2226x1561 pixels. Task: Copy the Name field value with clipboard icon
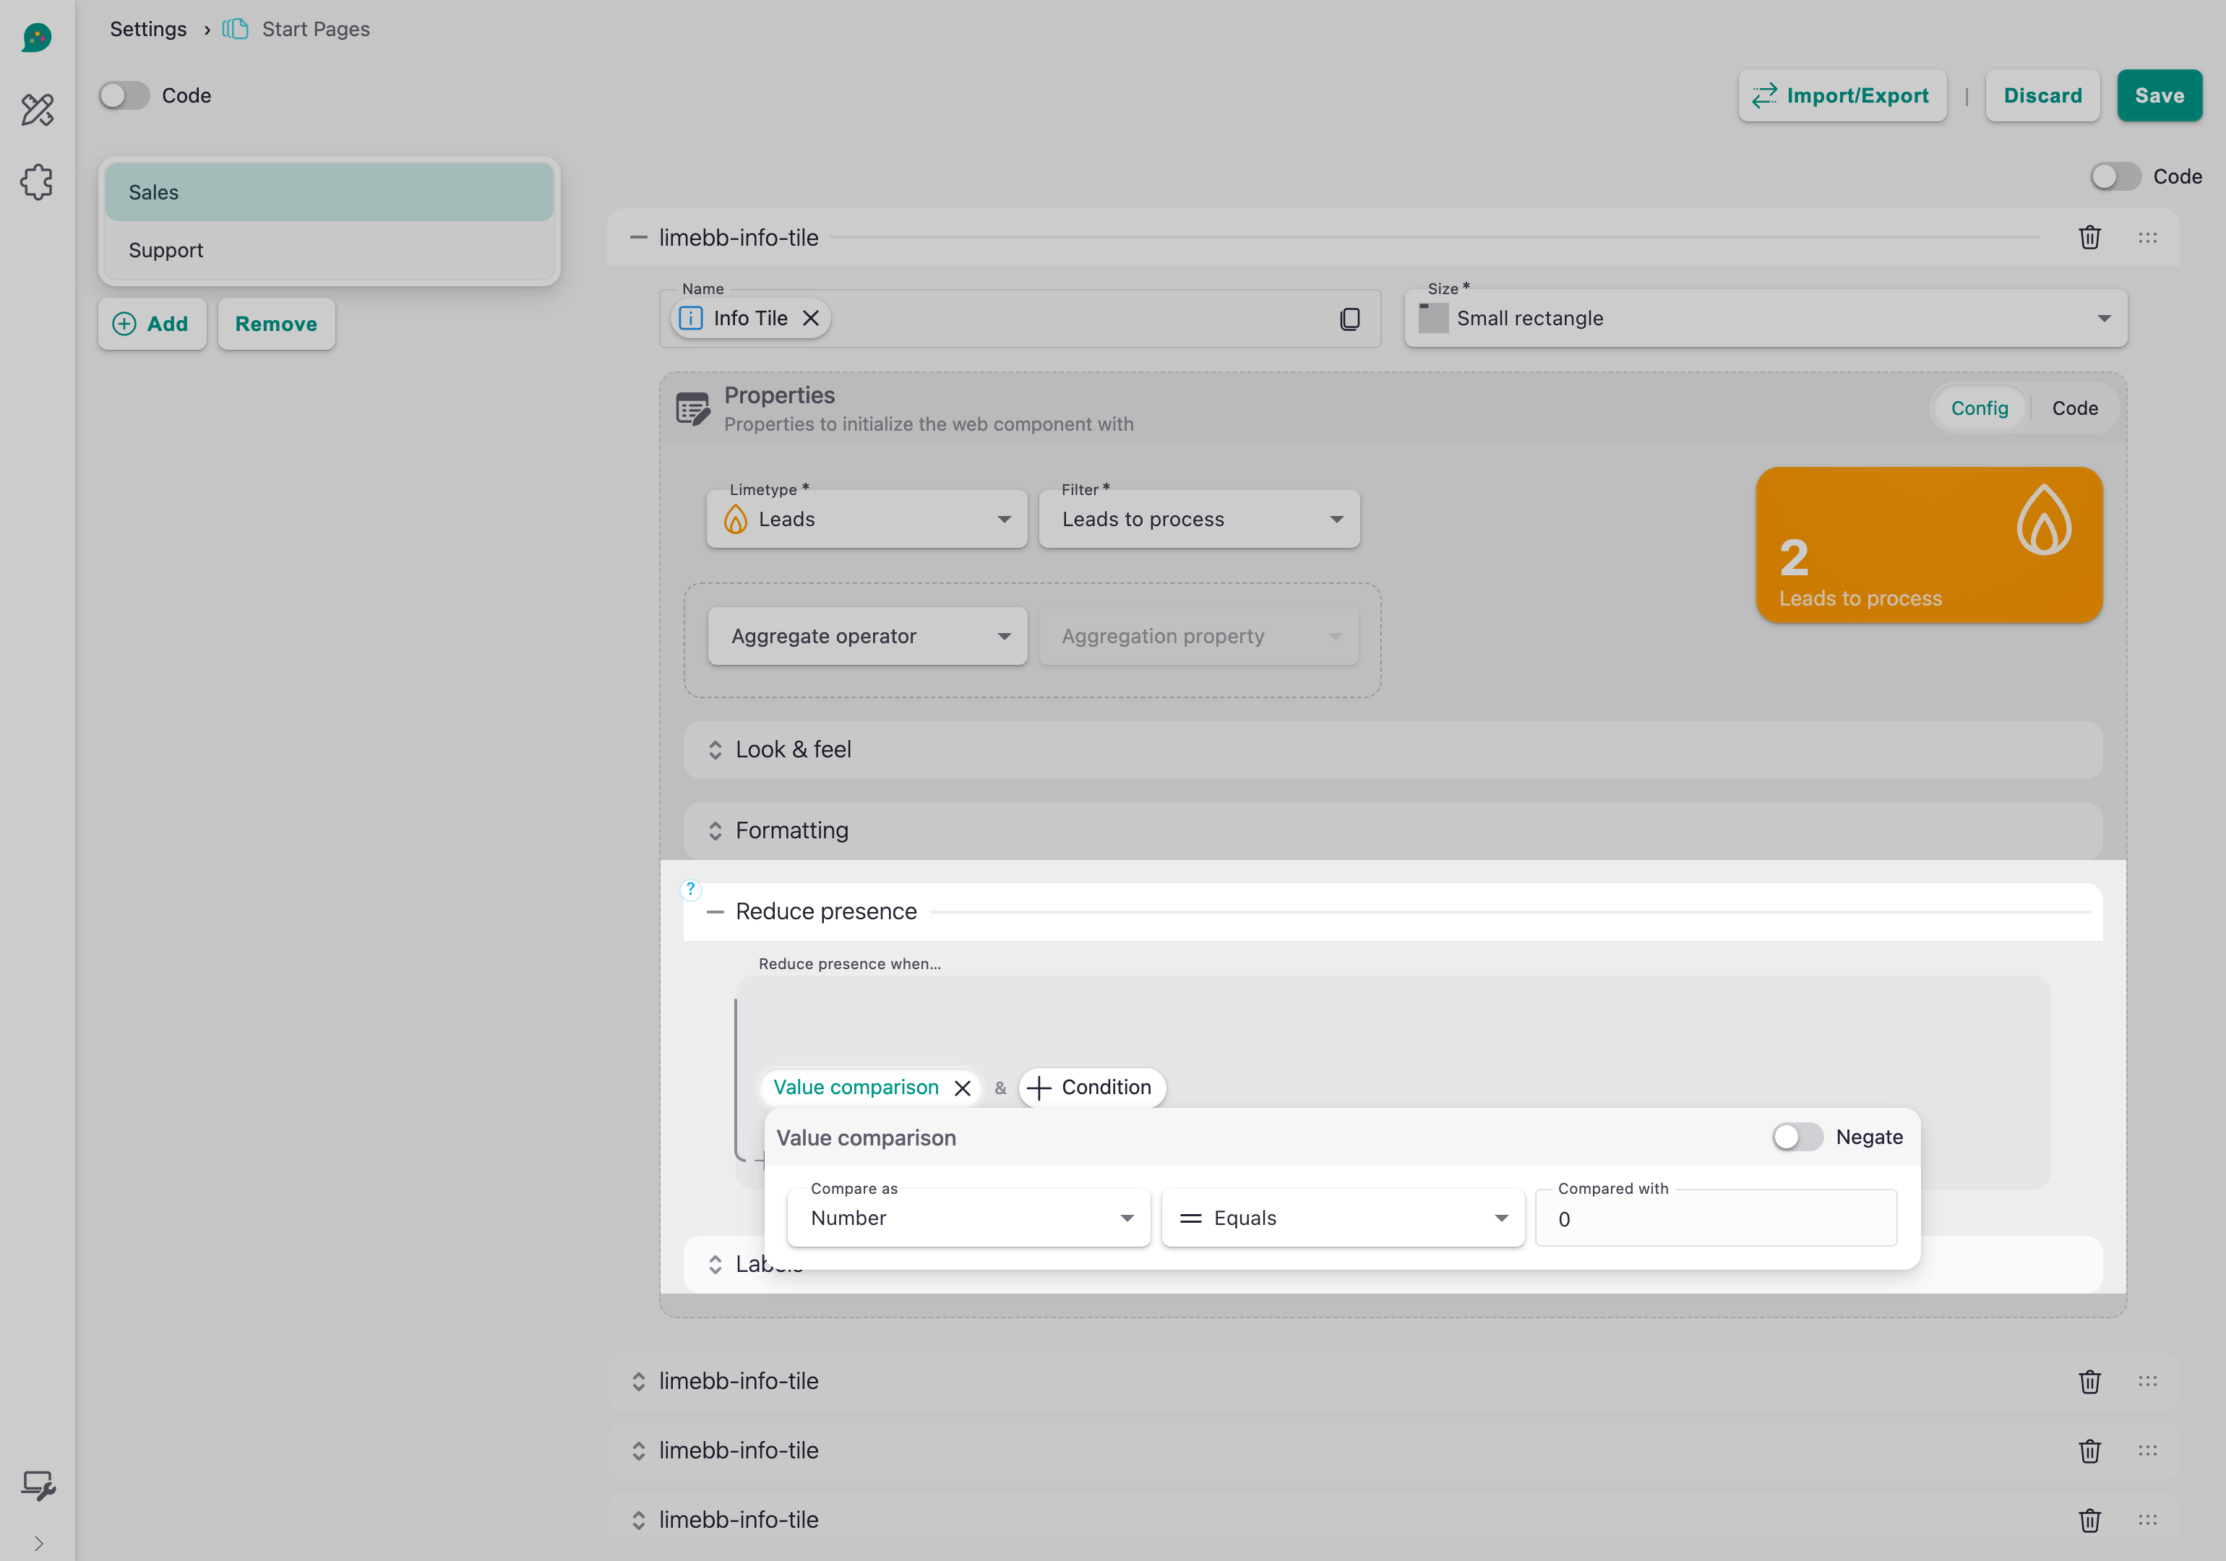(x=1349, y=319)
